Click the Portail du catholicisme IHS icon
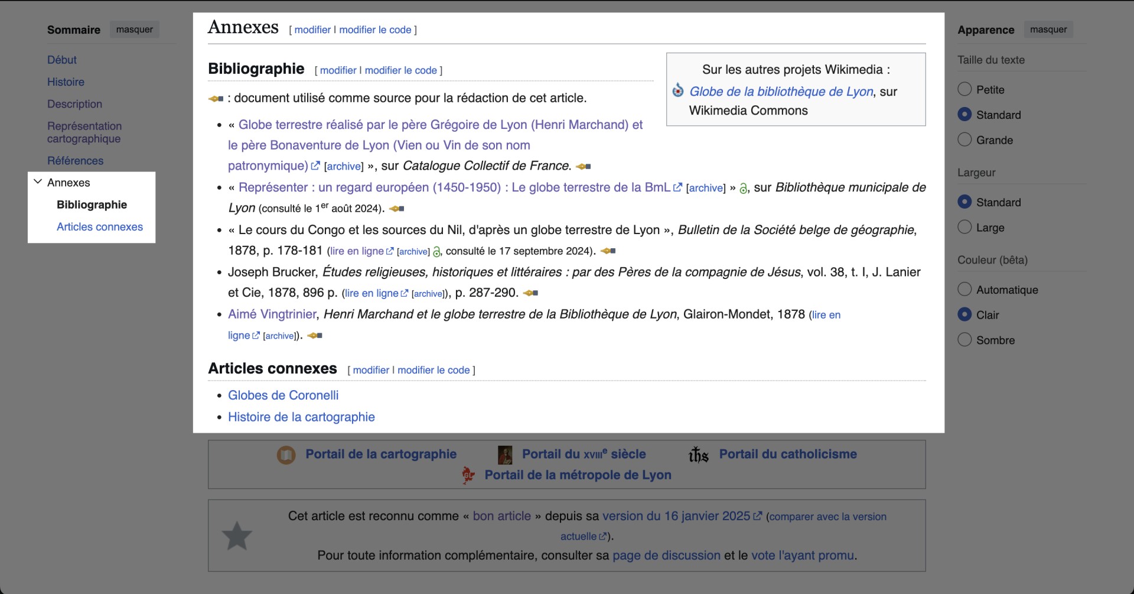 coord(698,455)
